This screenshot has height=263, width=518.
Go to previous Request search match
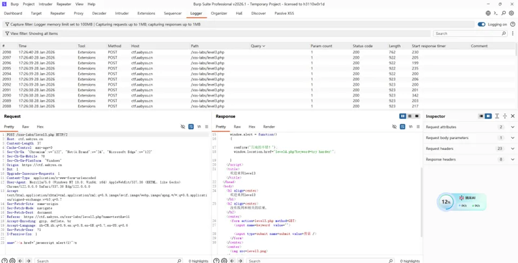[x=21, y=261]
